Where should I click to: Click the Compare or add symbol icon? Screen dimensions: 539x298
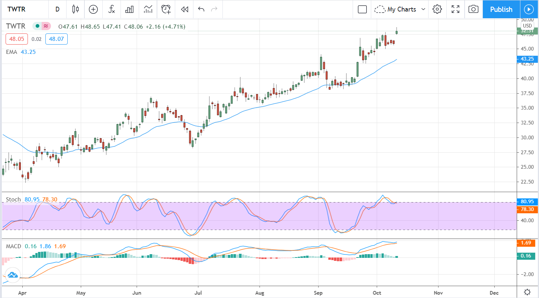coord(93,9)
